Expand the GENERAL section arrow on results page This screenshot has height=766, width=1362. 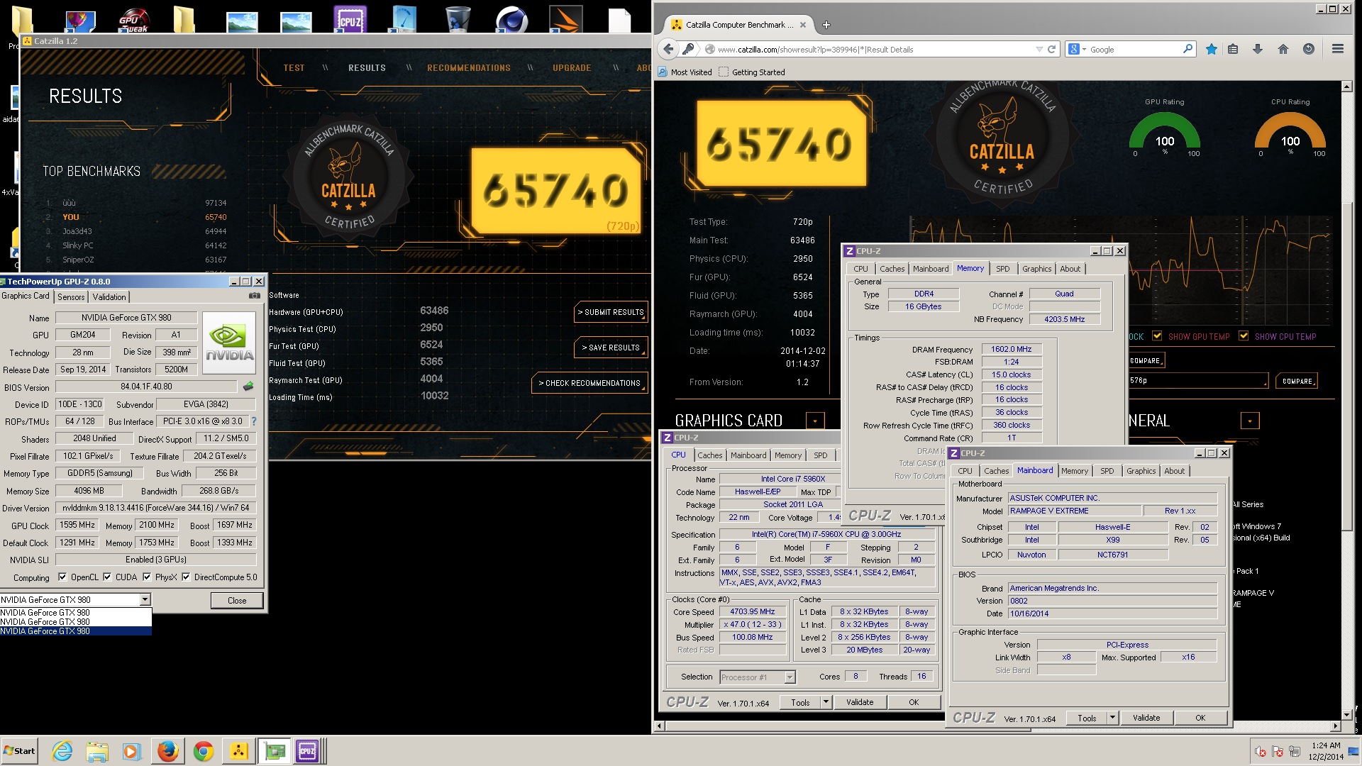point(1250,421)
